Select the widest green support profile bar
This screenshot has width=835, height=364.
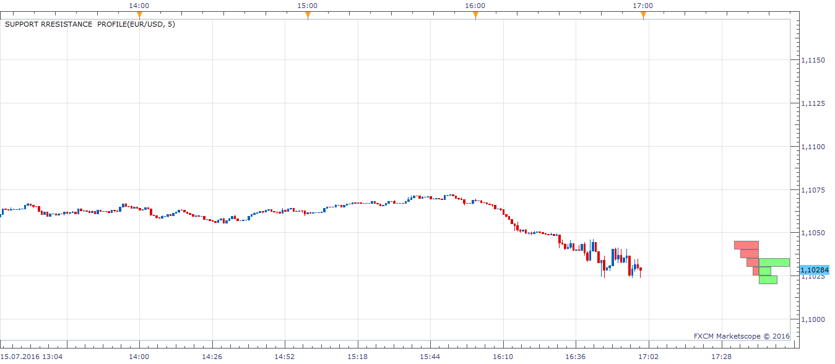tap(774, 262)
